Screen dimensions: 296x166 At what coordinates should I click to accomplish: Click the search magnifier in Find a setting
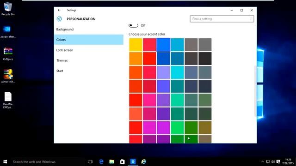coord(251,19)
